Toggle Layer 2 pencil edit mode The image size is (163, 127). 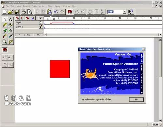tap(41, 27)
